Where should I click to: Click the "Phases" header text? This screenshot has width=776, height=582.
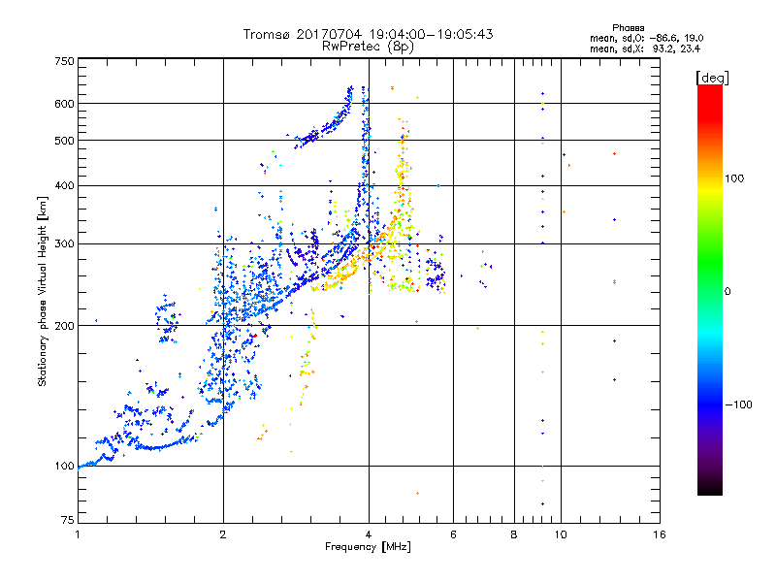628,28
